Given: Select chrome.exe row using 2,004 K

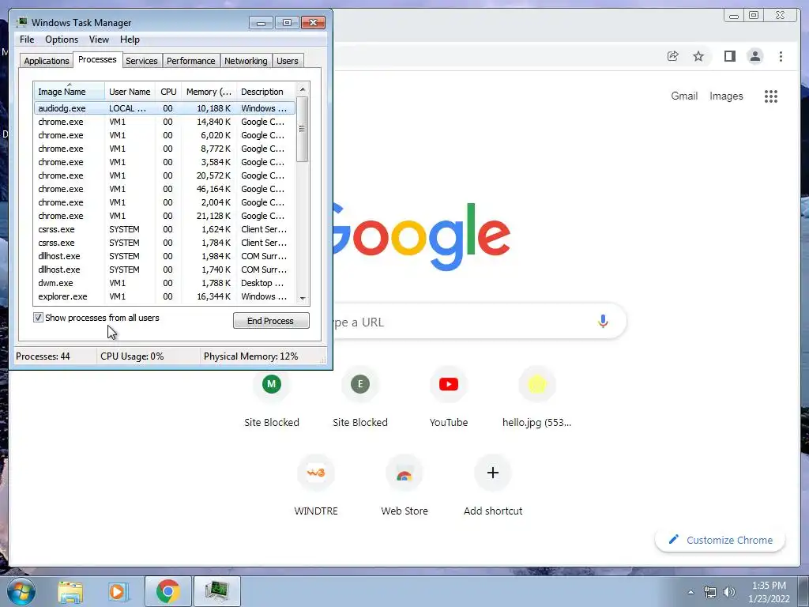Looking at the screenshot, I should click(x=164, y=202).
